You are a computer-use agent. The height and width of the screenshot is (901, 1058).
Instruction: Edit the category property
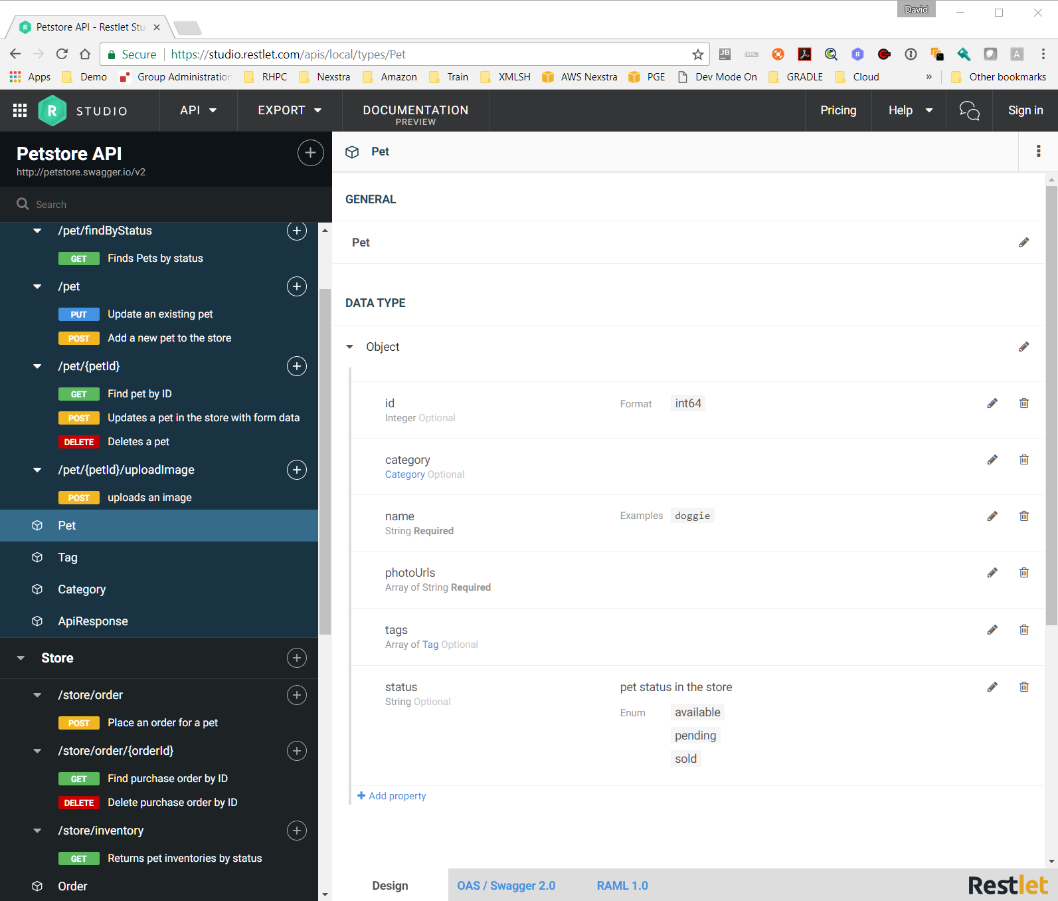[992, 460]
